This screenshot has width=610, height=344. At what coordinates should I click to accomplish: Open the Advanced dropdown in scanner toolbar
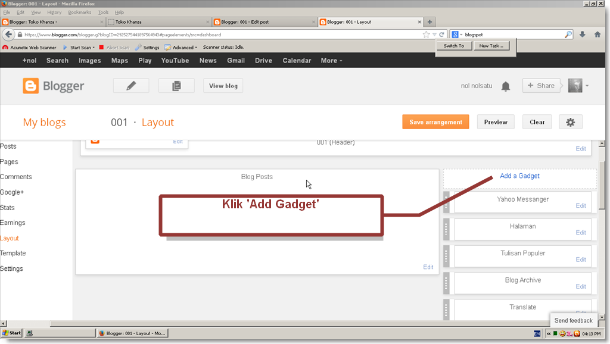[x=181, y=48]
